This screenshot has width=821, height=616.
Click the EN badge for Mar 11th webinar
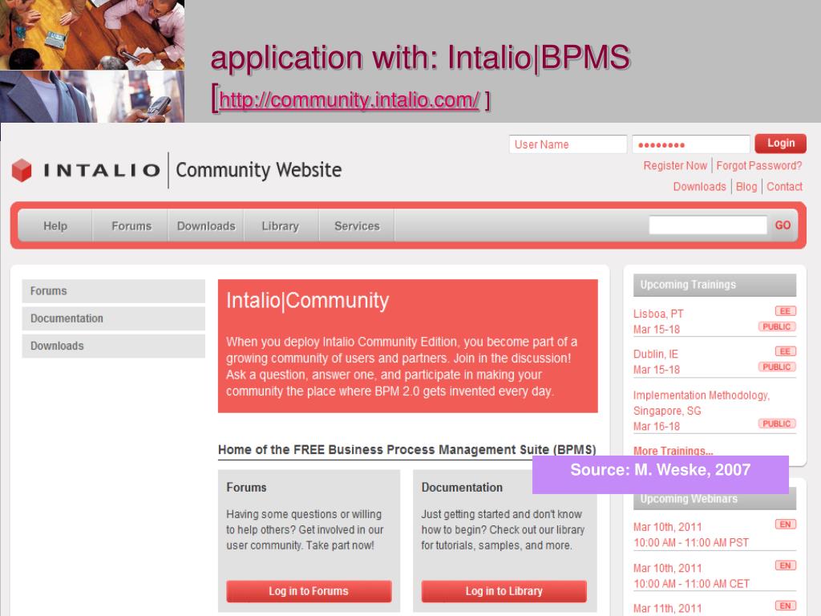click(x=786, y=606)
